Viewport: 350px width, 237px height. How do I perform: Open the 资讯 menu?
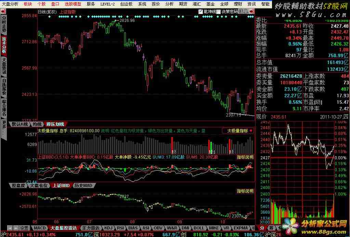point(251,4)
